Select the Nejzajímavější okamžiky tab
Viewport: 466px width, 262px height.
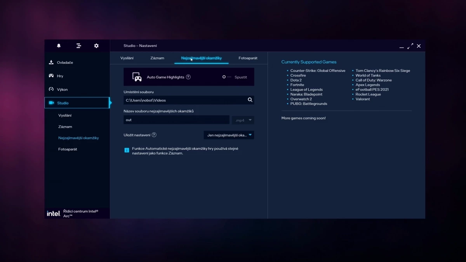pyautogui.click(x=201, y=58)
